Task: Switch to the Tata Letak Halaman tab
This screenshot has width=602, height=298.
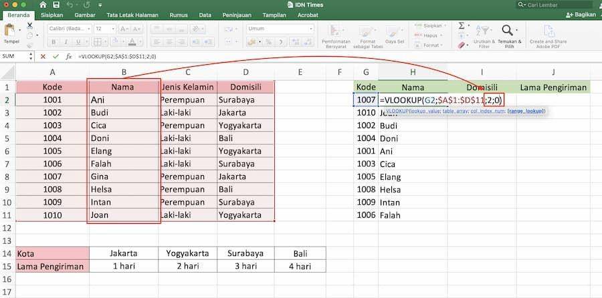Action: coord(132,15)
